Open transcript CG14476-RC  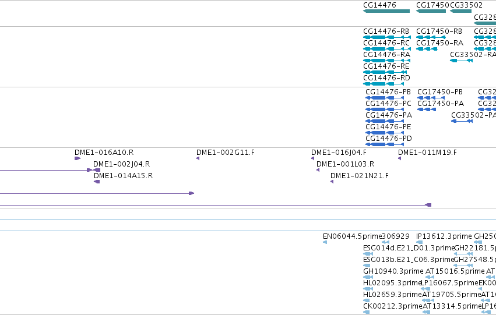386,43
